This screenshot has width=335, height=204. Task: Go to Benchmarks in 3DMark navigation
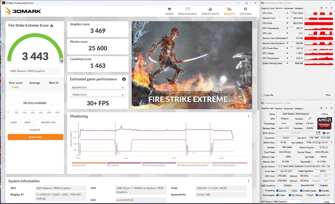coord(188,11)
